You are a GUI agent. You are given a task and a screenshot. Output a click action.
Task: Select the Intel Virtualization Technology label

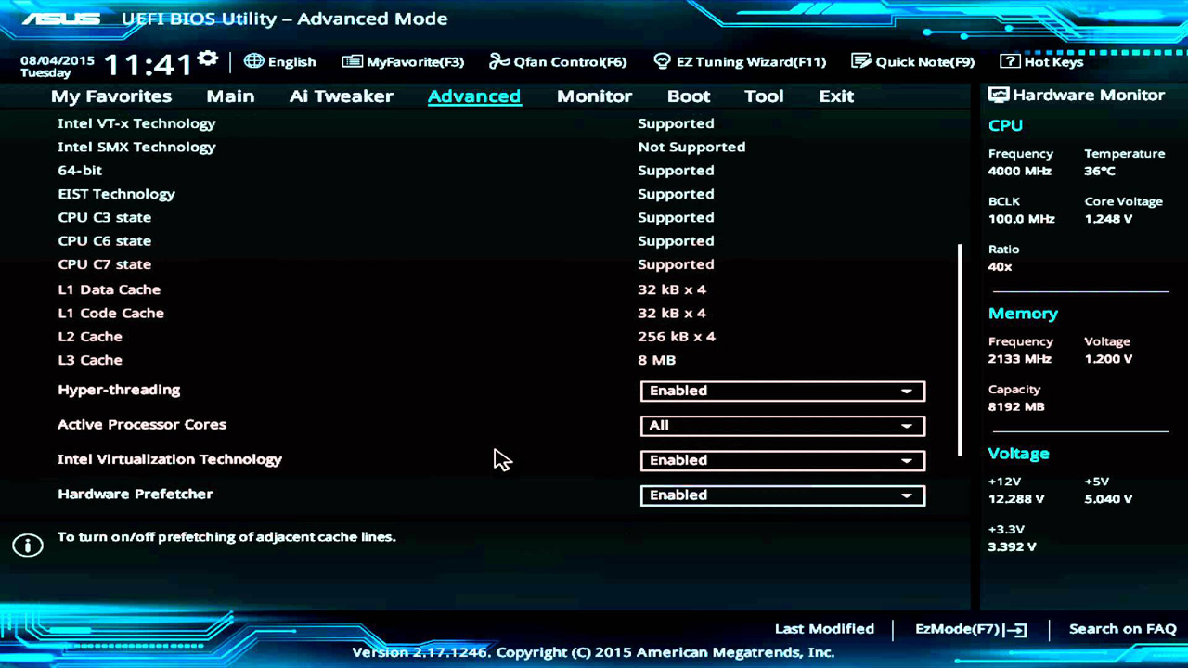tap(170, 459)
